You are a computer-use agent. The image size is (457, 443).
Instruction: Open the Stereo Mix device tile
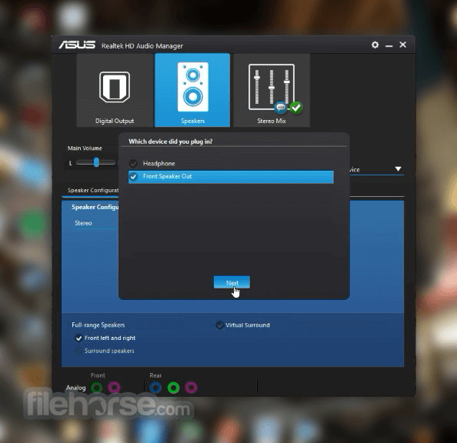[272, 90]
